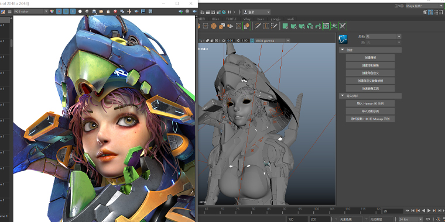The width and height of the screenshot is (445, 222).
Task: Open the Maya workspace dropdown
Action: 425,6
